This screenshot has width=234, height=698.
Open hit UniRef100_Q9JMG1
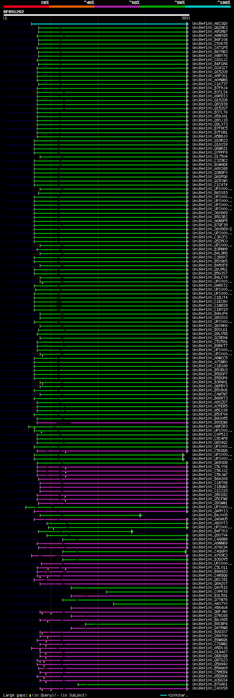click(x=210, y=270)
